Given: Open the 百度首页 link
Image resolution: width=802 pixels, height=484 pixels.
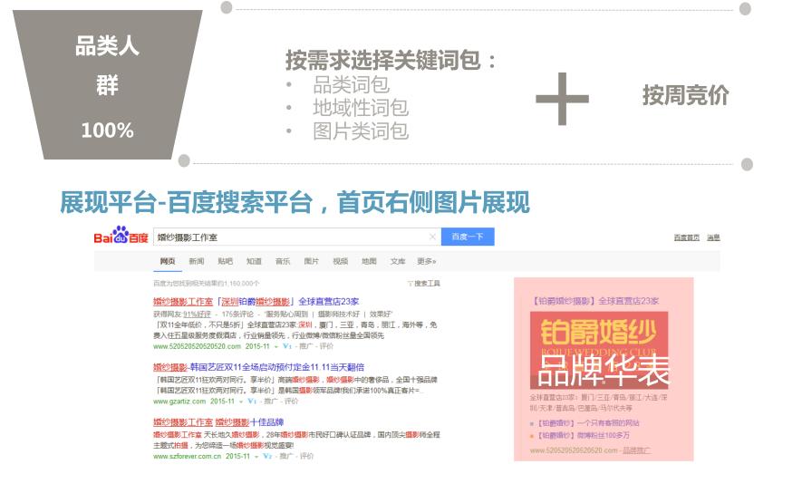Looking at the screenshot, I should click(x=686, y=237).
